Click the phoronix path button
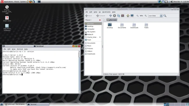Screen dimensions: 189x106 [112, 20]
